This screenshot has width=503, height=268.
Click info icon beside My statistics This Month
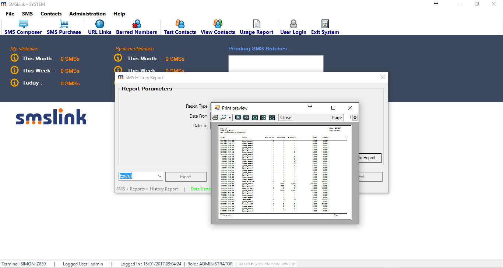14,58
